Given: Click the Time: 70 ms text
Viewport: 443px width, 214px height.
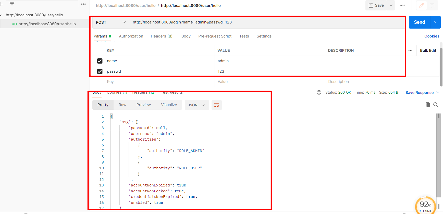Looking at the screenshot, I should pyautogui.click(x=365, y=92).
